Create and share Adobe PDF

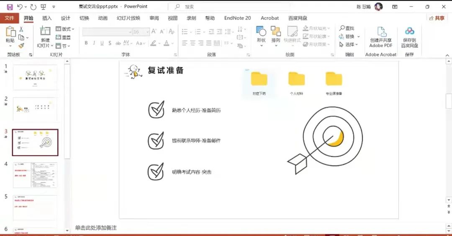[381, 37]
